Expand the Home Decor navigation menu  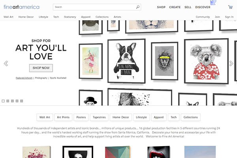click(26, 17)
